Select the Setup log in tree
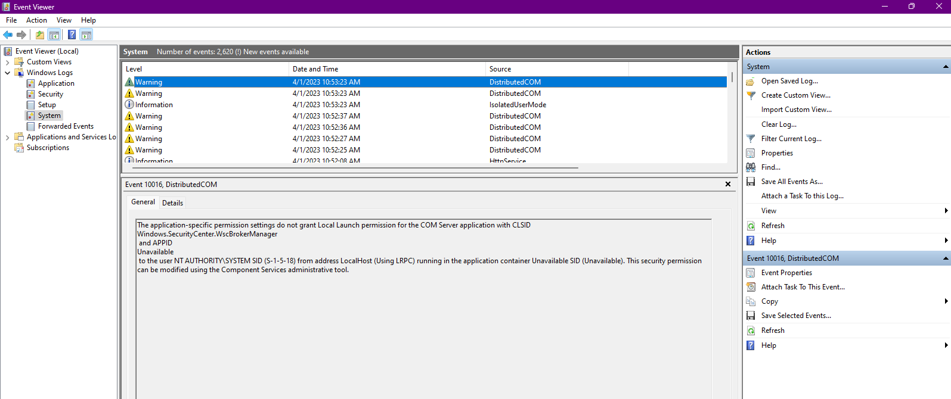This screenshot has height=399, width=951. [x=47, y=105]
